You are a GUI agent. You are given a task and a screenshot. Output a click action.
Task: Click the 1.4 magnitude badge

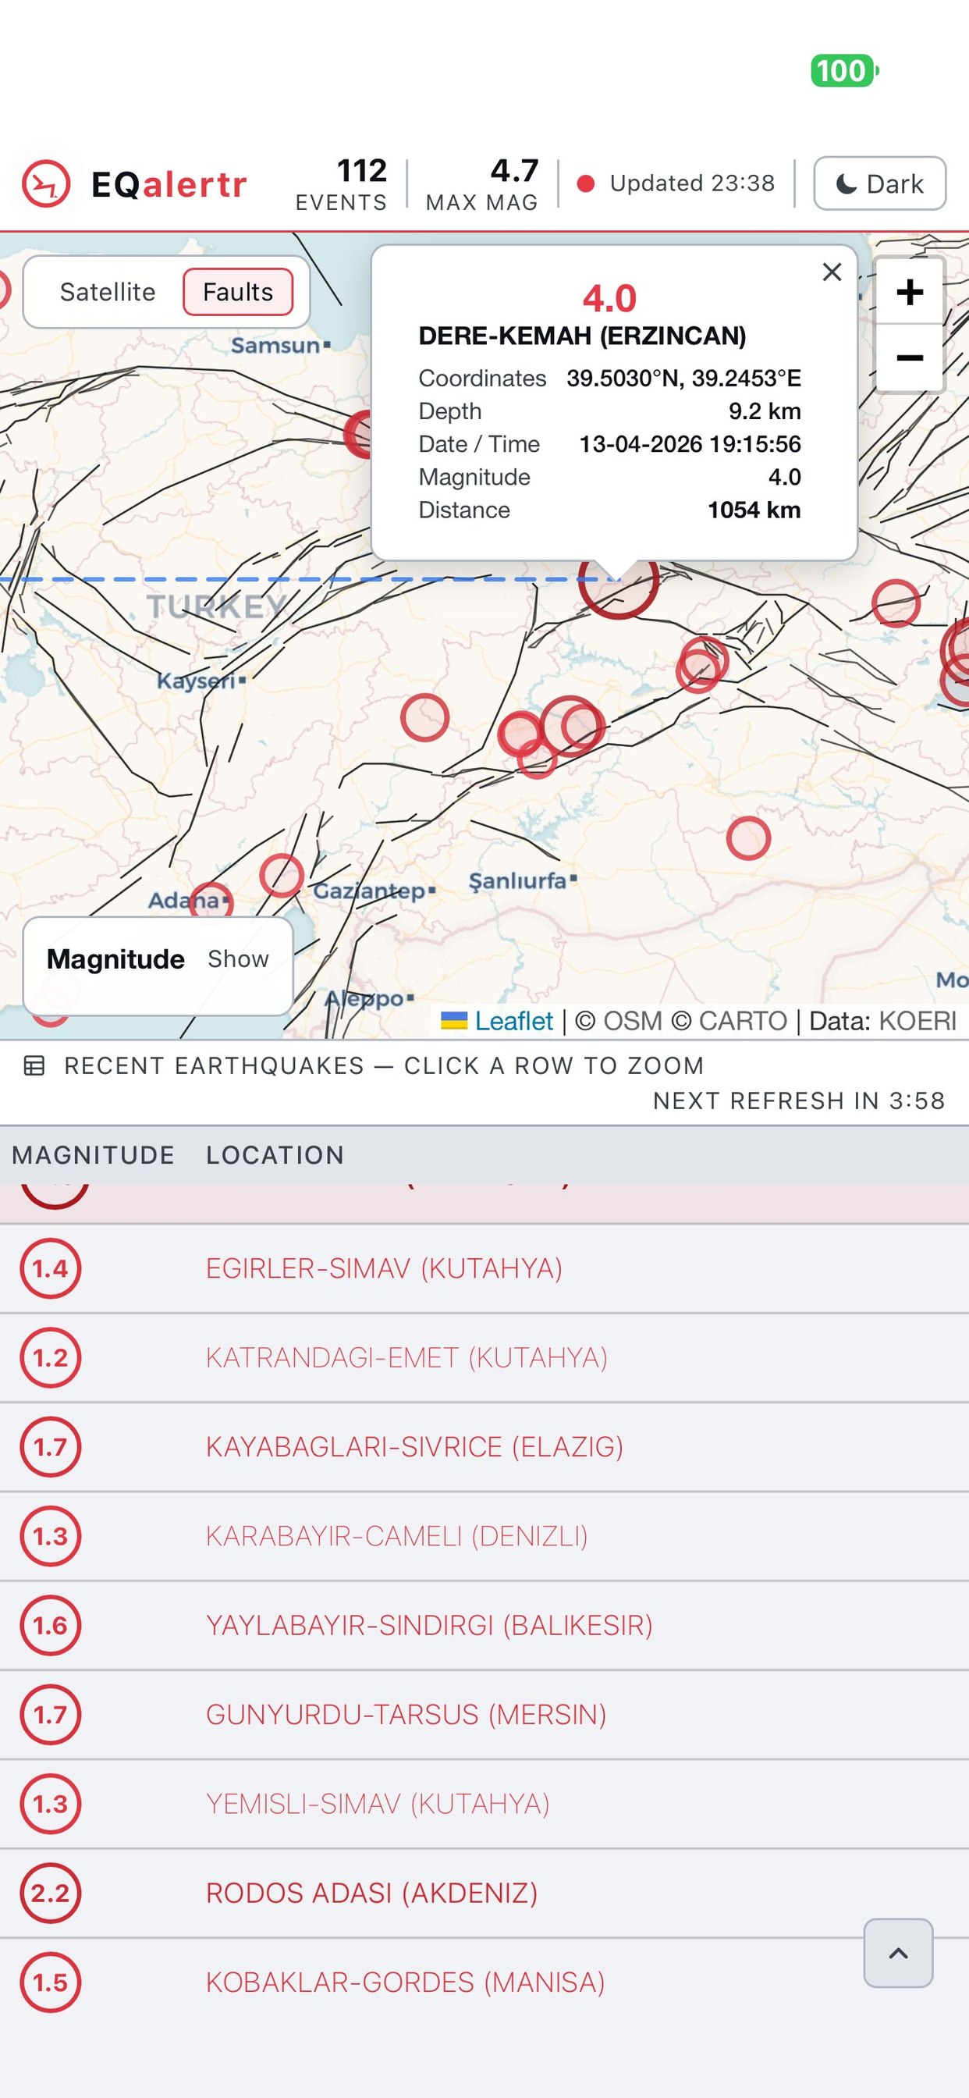coord(51,1268)
